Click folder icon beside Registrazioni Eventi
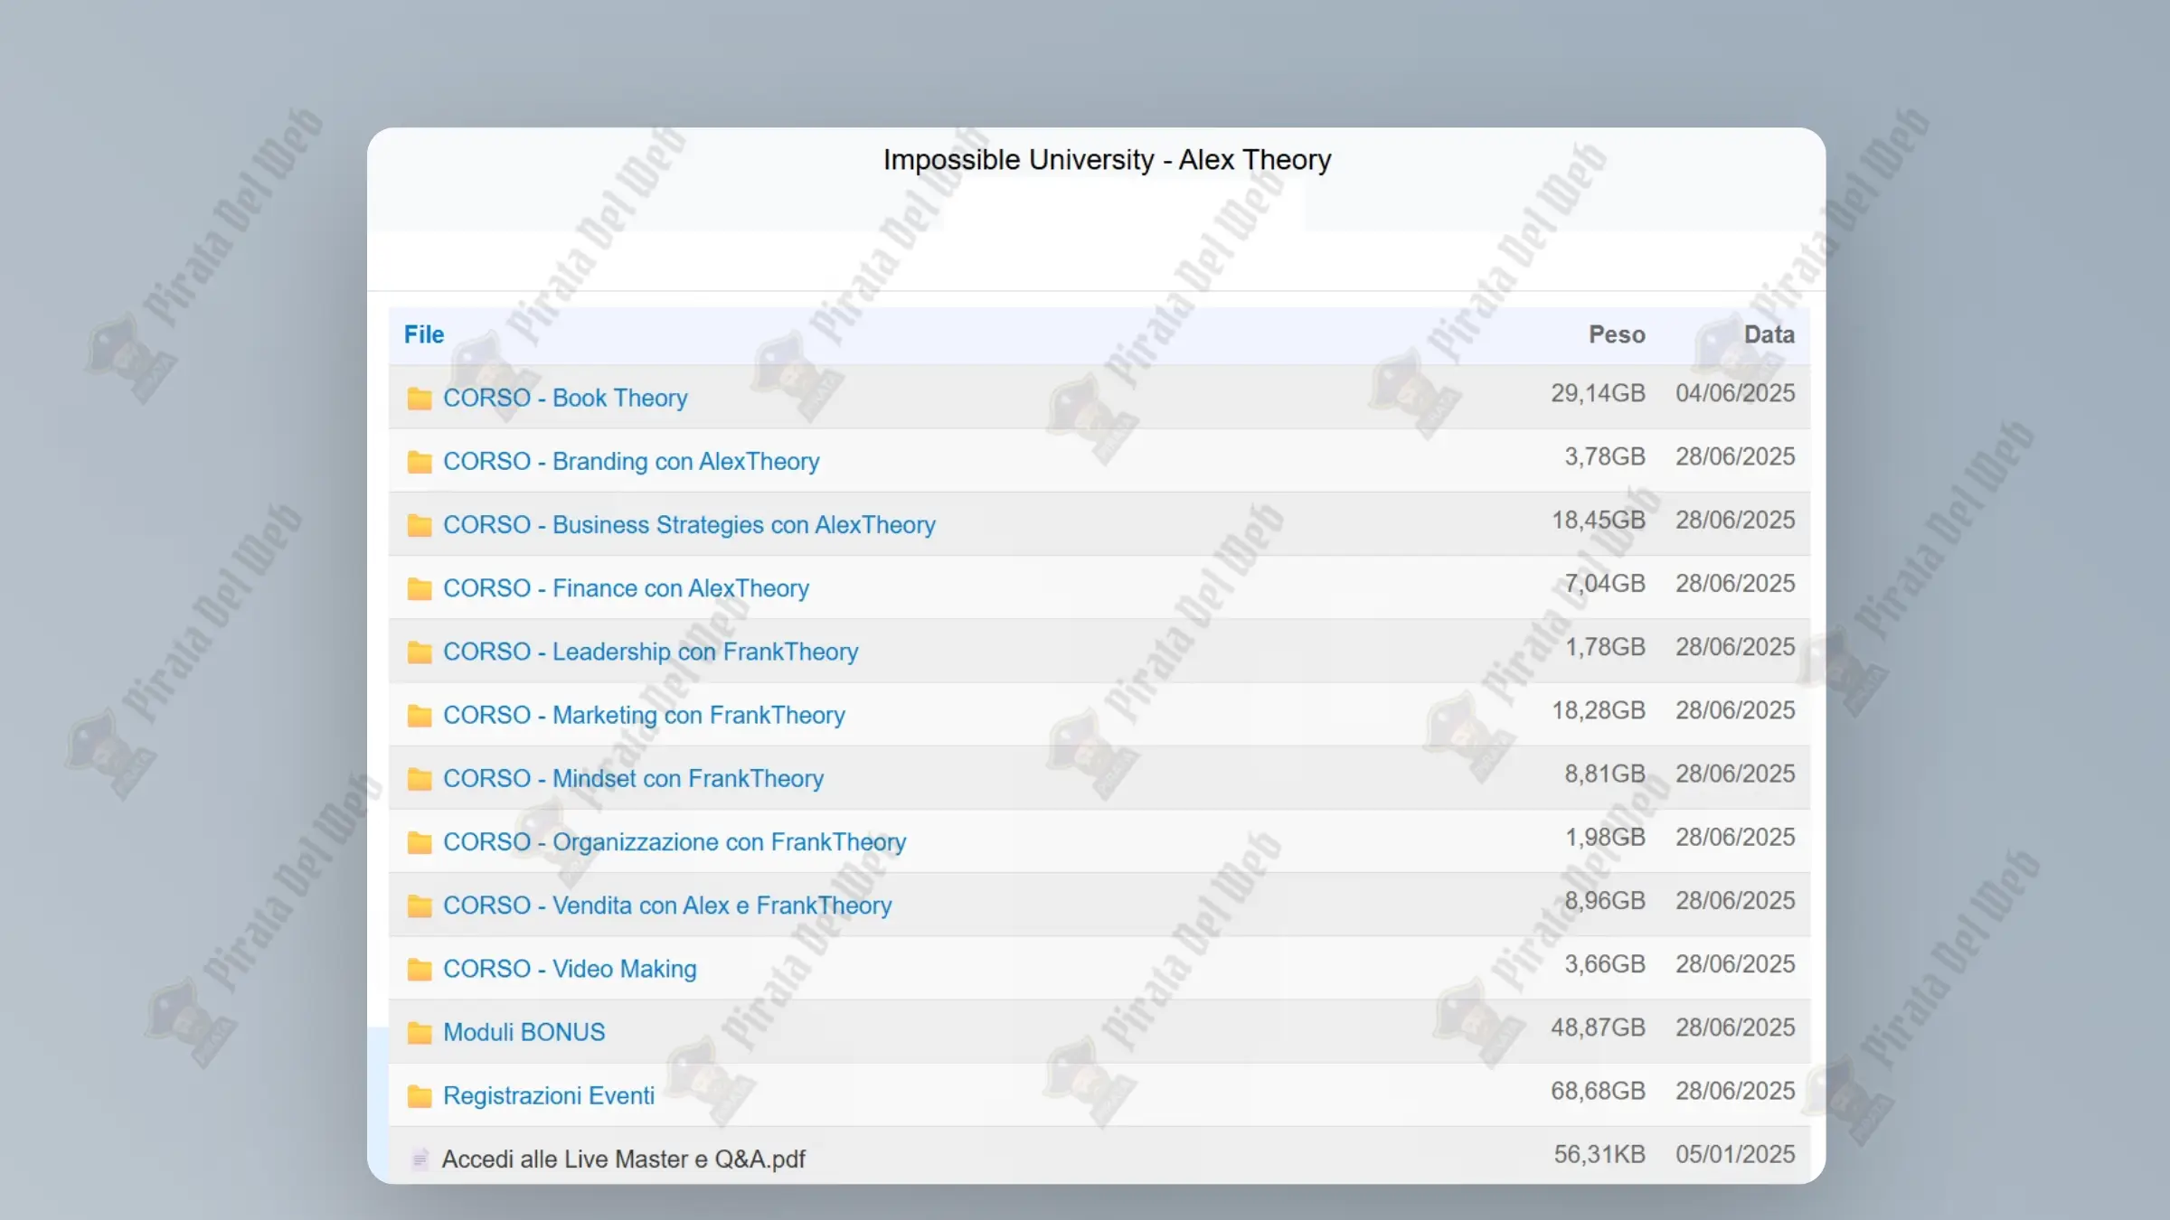Screen dimensions: 2170x1220 [420, 1096]
